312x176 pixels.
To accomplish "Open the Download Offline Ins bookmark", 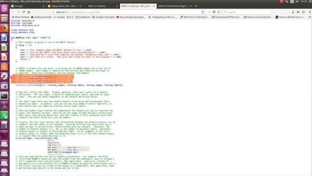I will 227,17.
